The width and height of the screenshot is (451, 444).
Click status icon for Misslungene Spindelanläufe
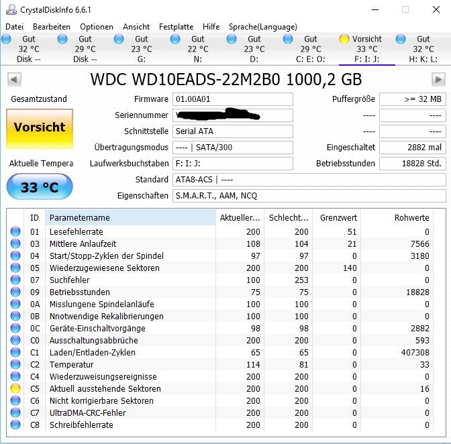[15, 304]
